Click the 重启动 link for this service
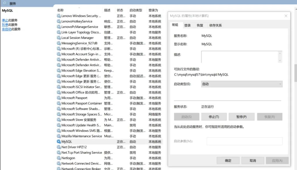This screenshot has width=297, height=170. (6, 29)
